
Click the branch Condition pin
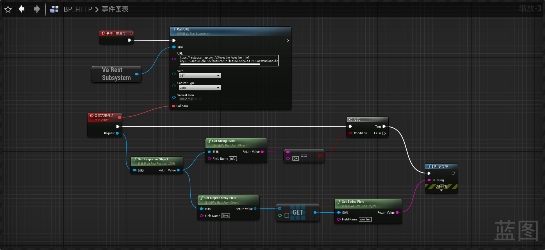351,133
